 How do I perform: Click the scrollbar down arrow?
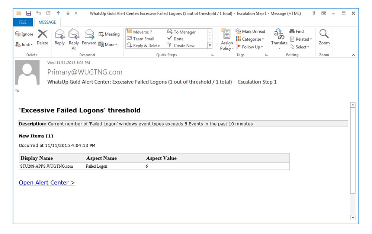point(353,217)
